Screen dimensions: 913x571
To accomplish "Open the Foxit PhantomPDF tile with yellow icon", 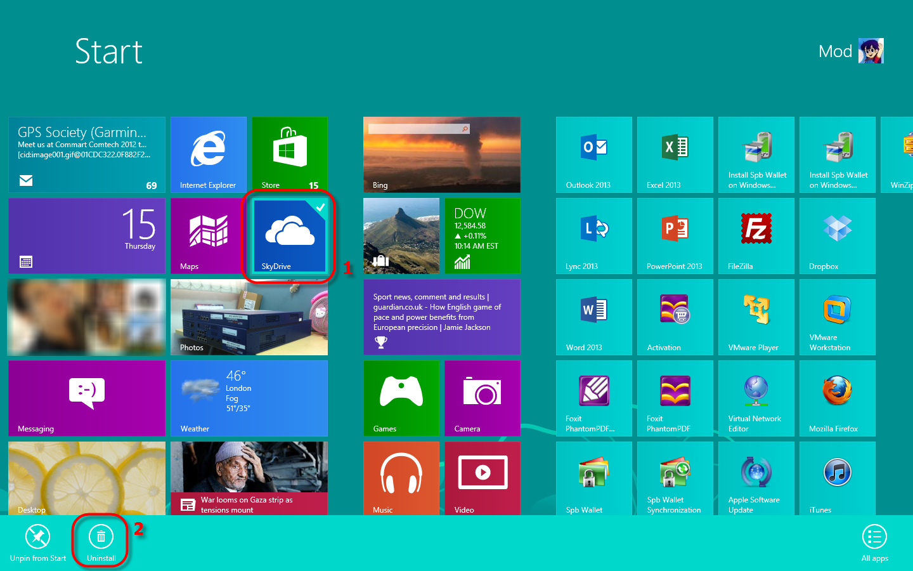I will (x=675, y=398).
